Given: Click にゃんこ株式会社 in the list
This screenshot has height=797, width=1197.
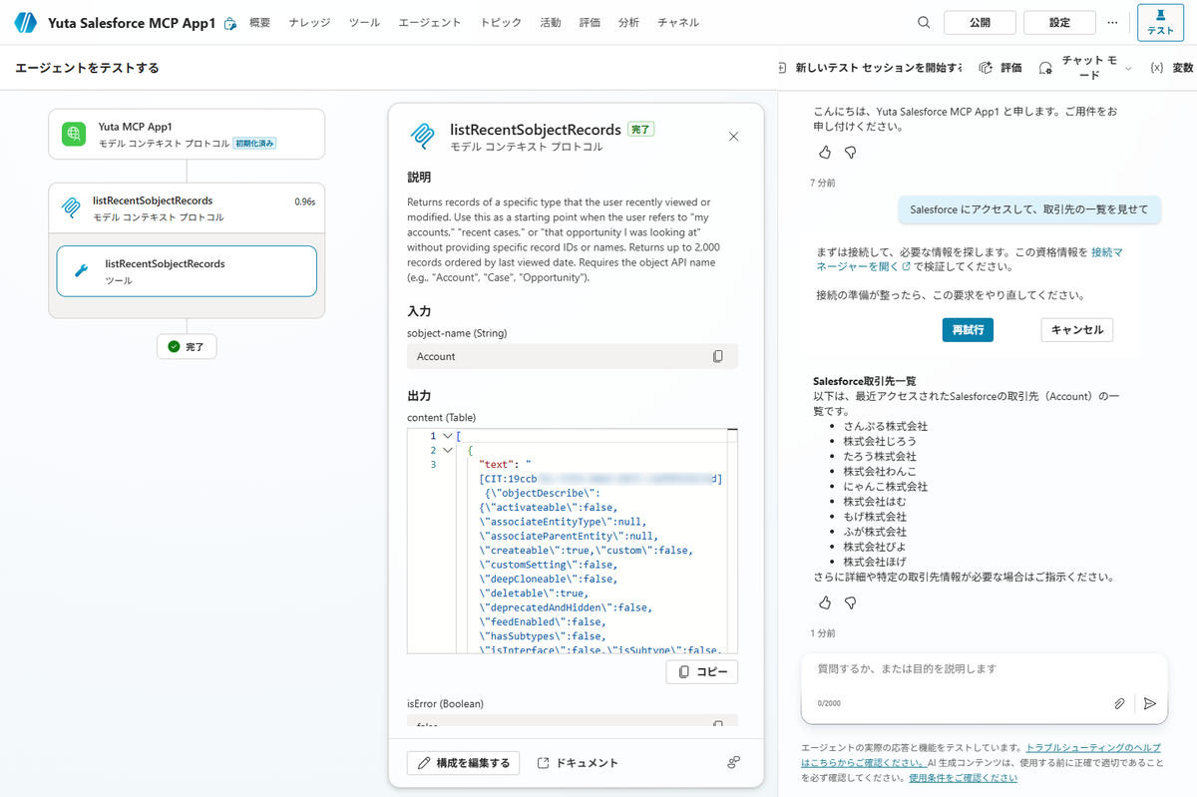Looking at the screenshot, I should click(886, 486).
